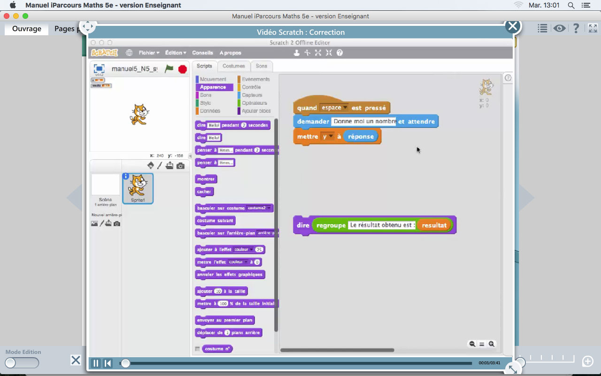This screenshot has height=376, width=601.
Task: Click the video progress slider knob
Action: (125, 363)
